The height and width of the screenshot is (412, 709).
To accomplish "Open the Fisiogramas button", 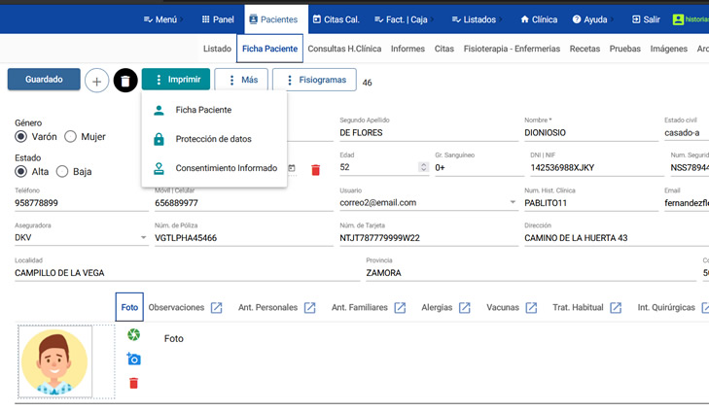I will (314, 80).
